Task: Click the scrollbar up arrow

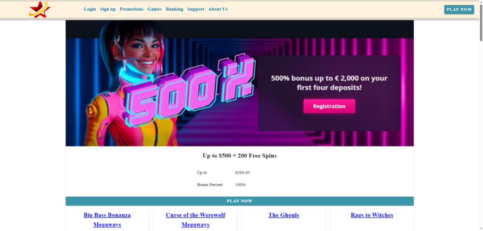Action: pyautogui.click(x=480, y=3)
